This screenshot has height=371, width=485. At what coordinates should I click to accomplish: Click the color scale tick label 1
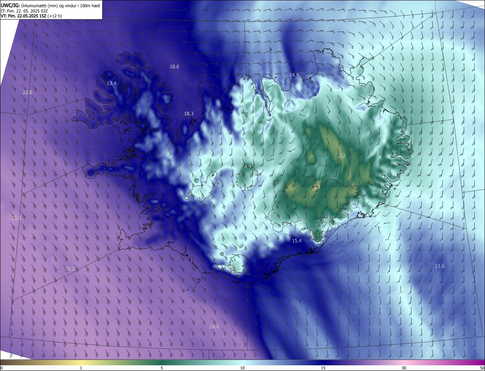[x=81, y=368]
